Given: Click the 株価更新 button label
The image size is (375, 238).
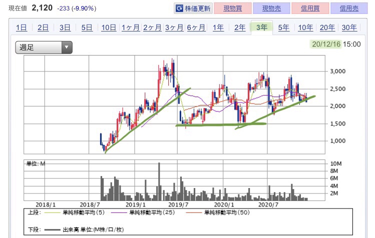Looking at the screenshot, I should [x=197, y=8].
